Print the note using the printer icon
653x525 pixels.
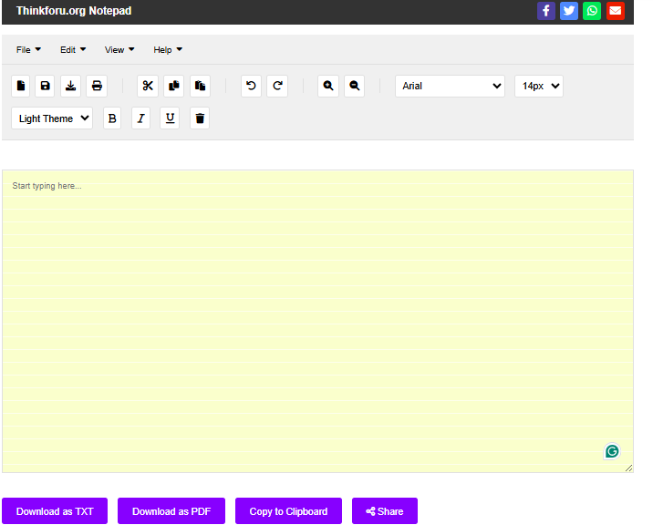pyautogui.click(x=97, y=86)
